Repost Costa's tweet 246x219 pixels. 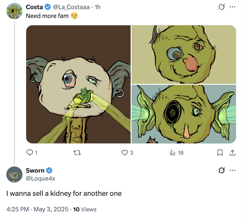pos(78,153)
